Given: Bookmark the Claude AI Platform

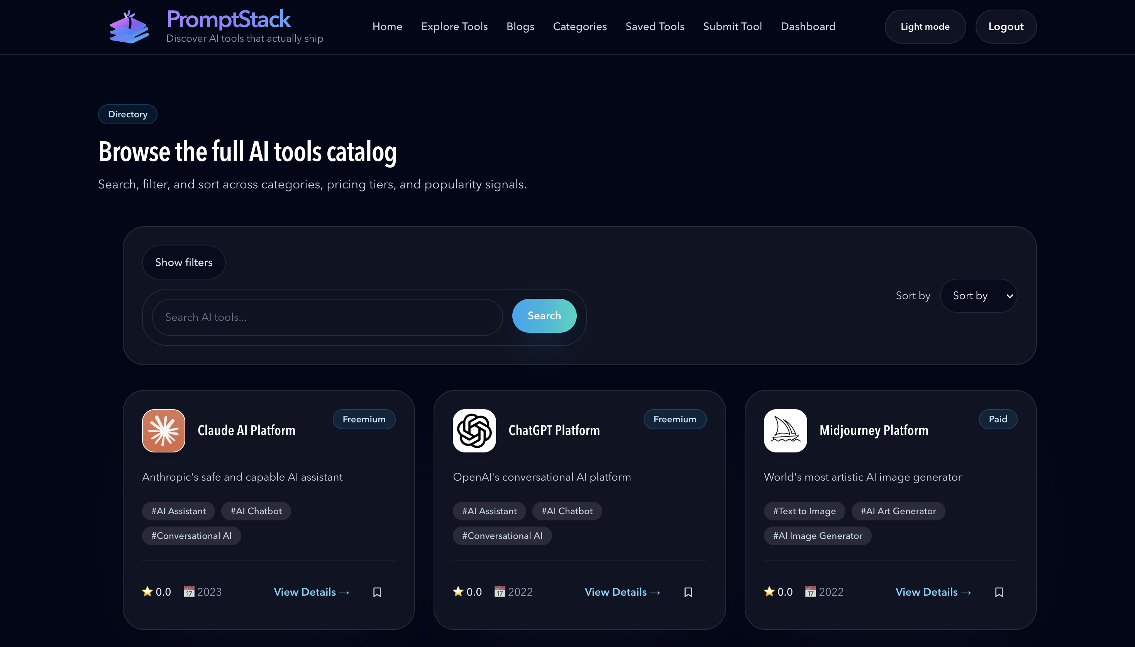Looking at the screenshot, I should pyautogui.click(x=377, y=592).
